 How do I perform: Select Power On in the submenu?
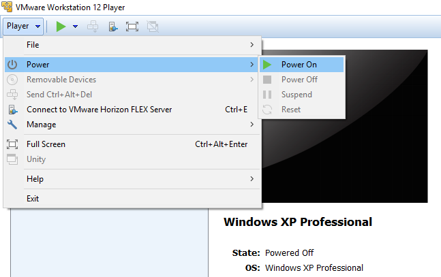301,65
